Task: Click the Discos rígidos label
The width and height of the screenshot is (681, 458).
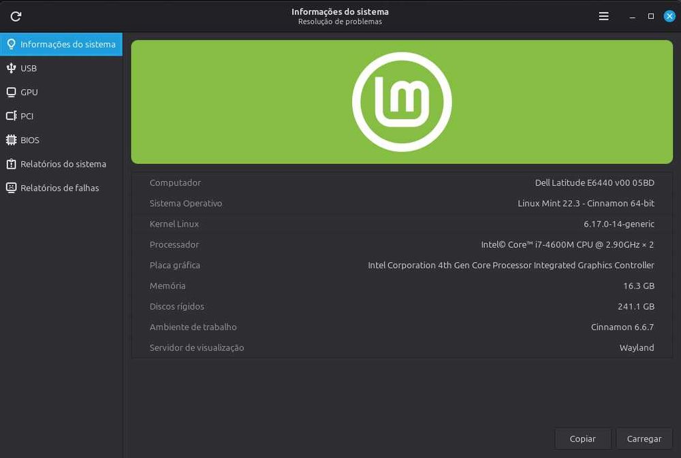Action: click(177, 306)
